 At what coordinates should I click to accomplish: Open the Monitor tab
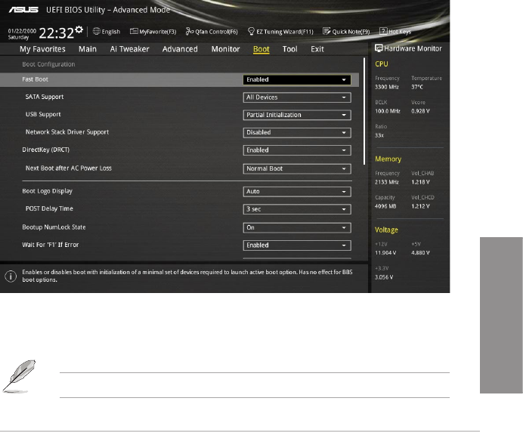[225, 49]
